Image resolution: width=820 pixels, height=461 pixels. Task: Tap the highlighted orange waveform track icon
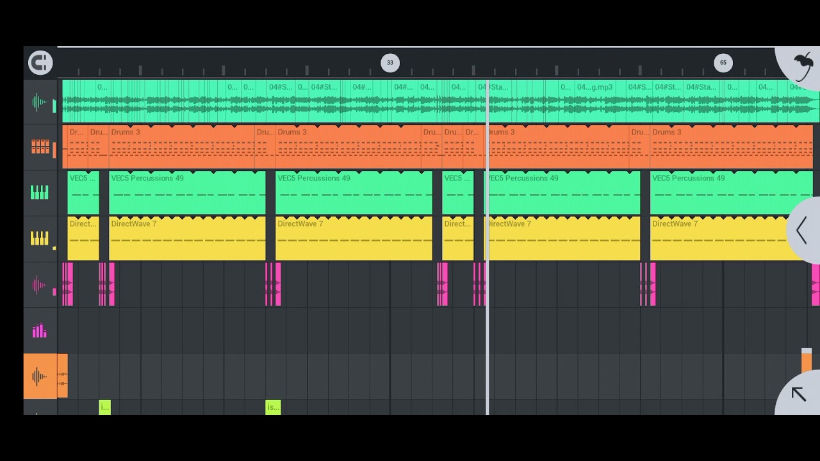click(x=40, y=376)
